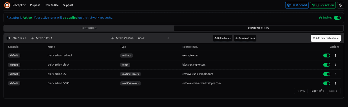Click the Scenario column header

(x=13, y=47)
